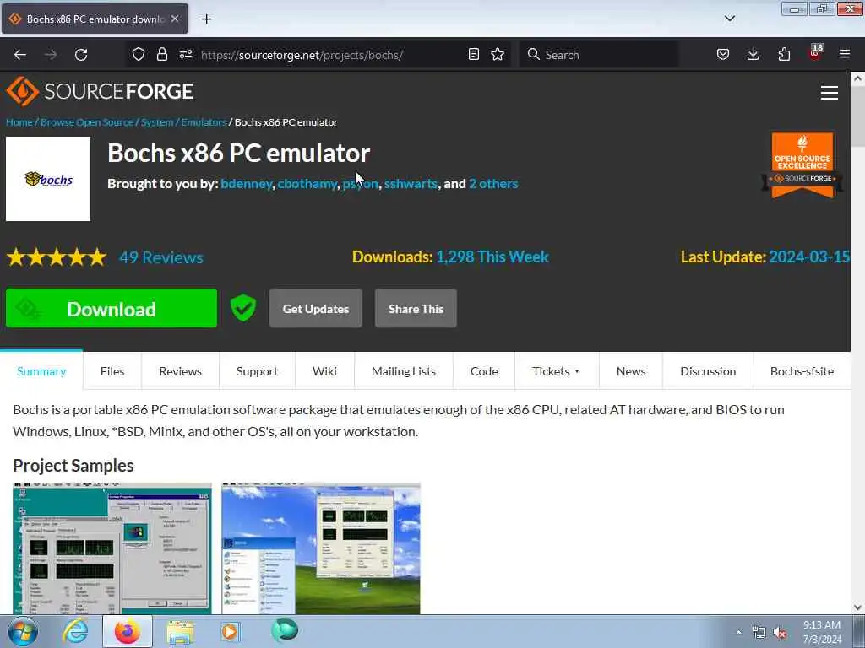Click the Open Source Excellence badge
Screen dimensions: 865x648
tap(802, 165)
